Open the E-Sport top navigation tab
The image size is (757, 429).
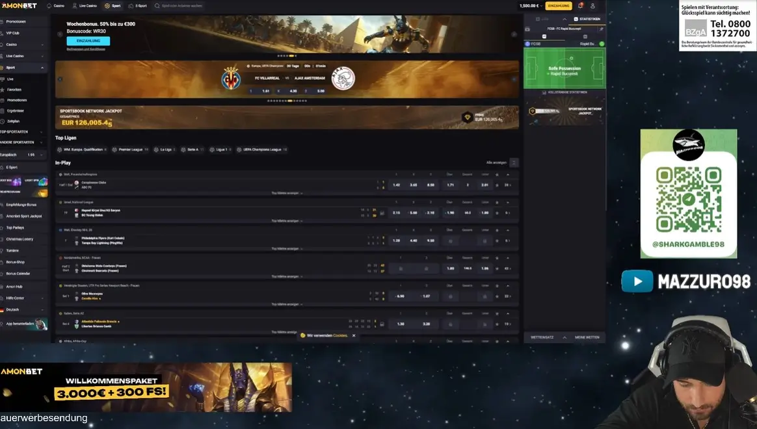[138, 6]
